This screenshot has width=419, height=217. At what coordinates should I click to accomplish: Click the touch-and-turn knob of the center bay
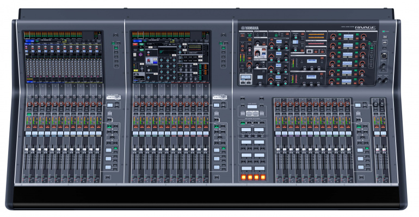pos(223,98)
